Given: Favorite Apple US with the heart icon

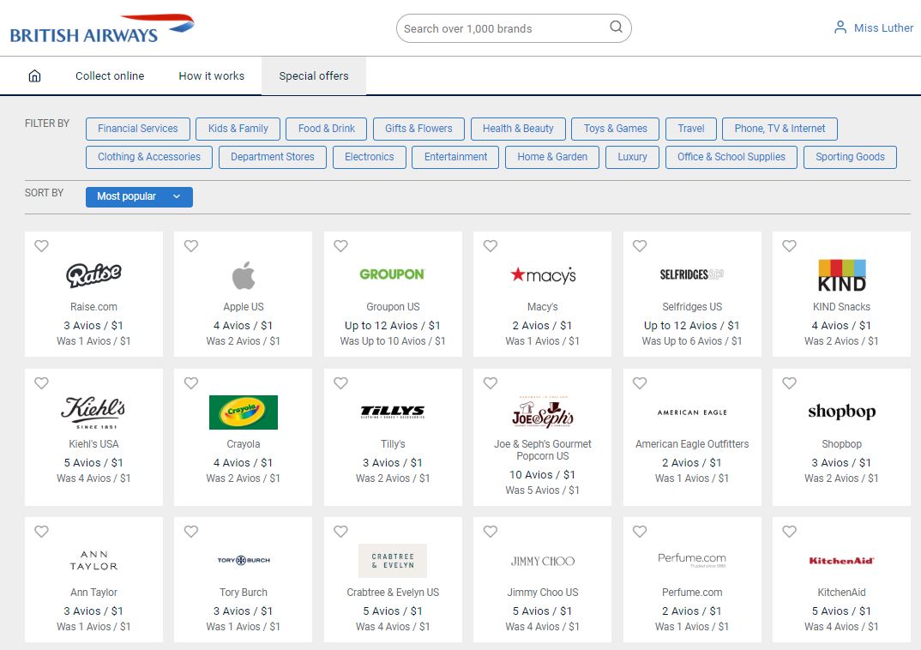Looking at the screenshot, I should click(x=191, y=245).
